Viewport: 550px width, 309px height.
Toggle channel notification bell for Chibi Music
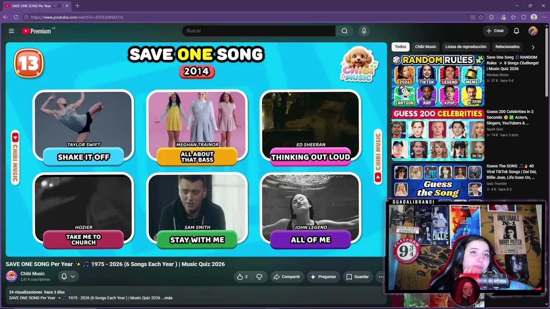click(67, 276)
